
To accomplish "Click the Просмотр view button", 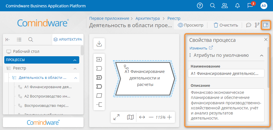I will 190,25.
